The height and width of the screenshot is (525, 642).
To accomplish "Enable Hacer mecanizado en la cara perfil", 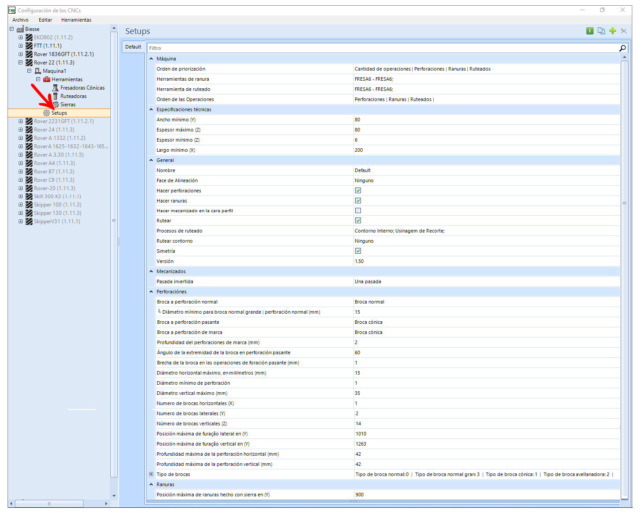I will (358, 210).
